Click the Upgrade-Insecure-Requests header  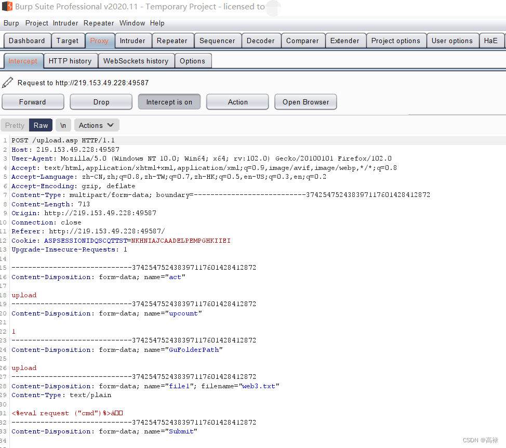click(70, 249)
